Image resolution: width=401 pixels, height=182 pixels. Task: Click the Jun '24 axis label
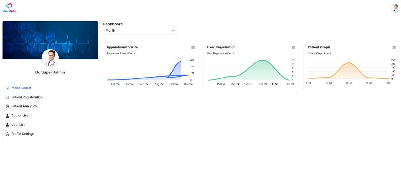(x=144, y=84)
